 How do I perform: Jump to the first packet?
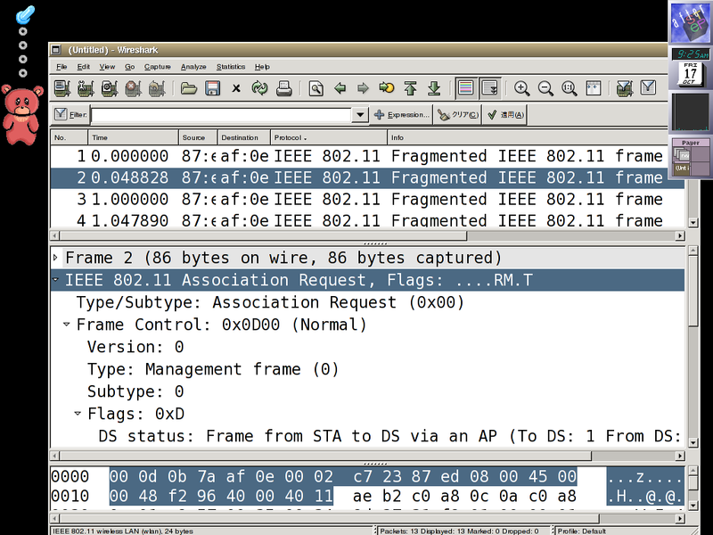pyautogui.click(x=411, y=87)
